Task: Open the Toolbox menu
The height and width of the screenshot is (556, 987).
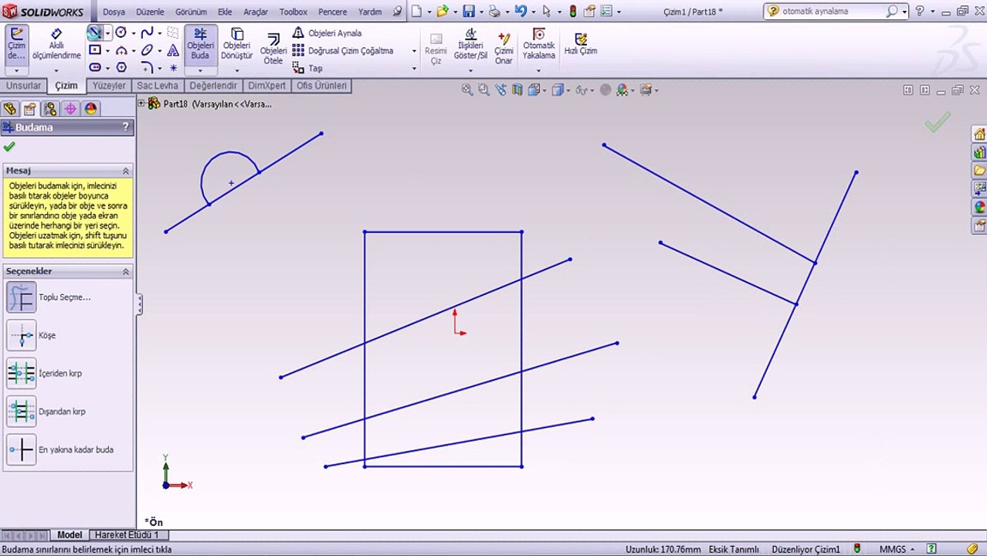Action: point(293,12)
